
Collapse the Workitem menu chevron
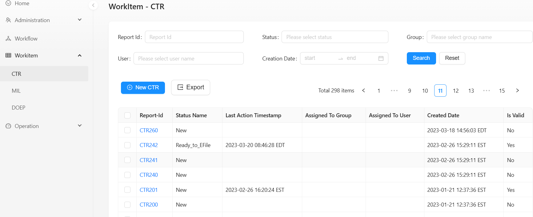coord(80,56)
